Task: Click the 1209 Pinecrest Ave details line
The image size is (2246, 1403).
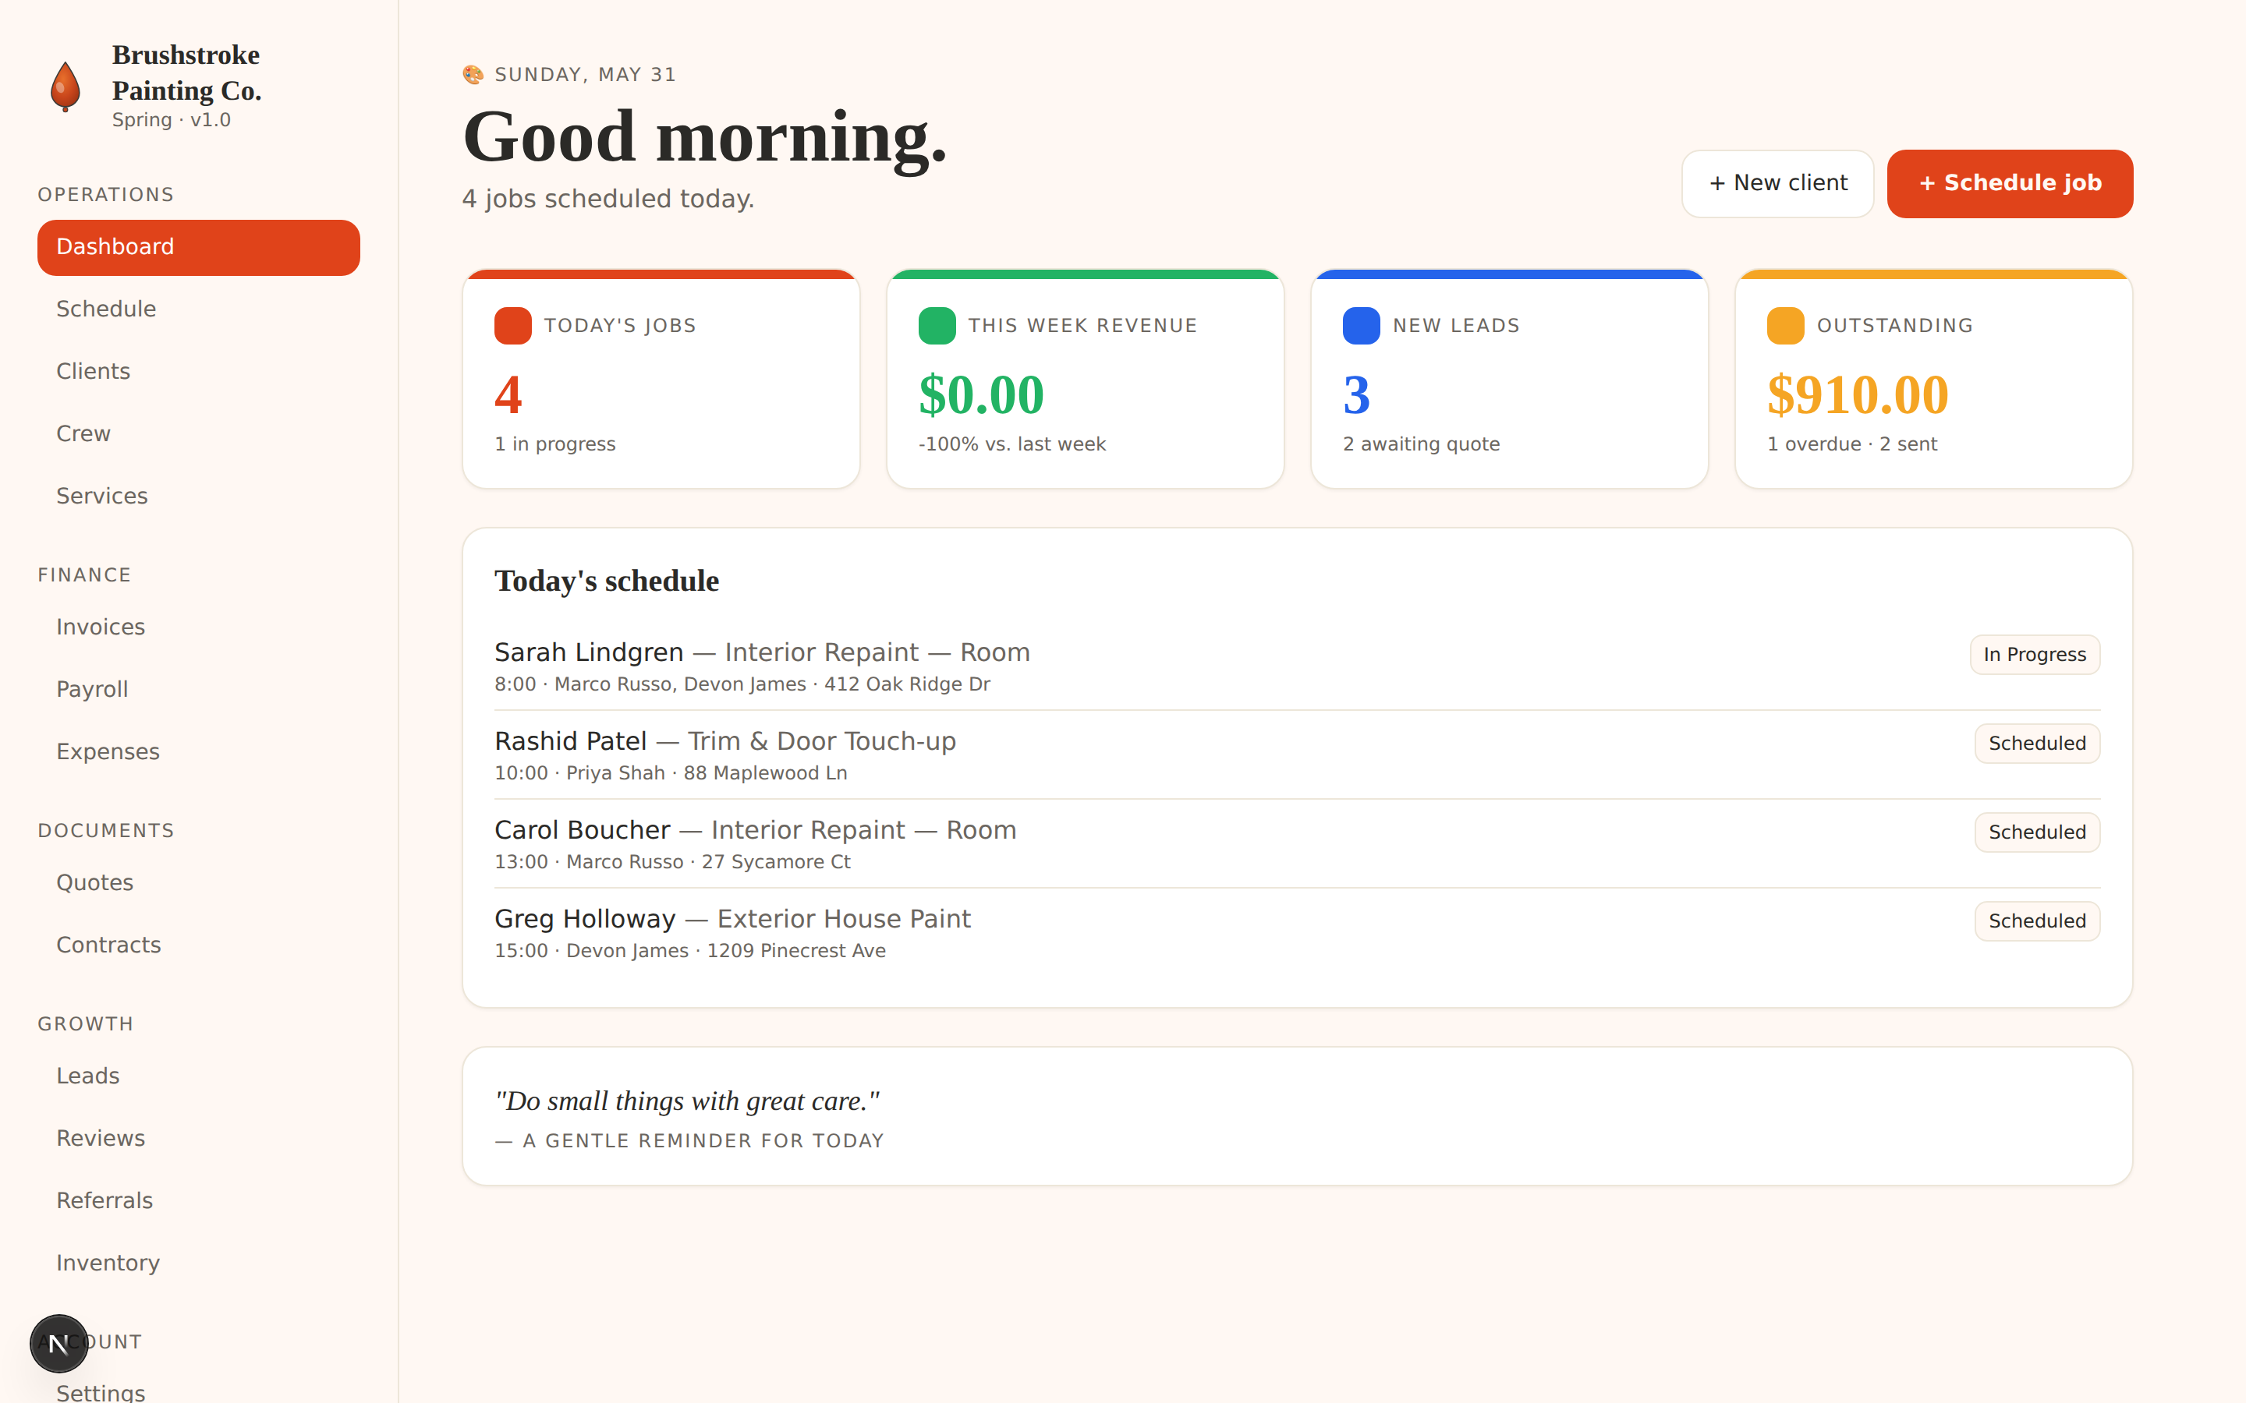Action: pyautogui.click(x=689, y=951)
